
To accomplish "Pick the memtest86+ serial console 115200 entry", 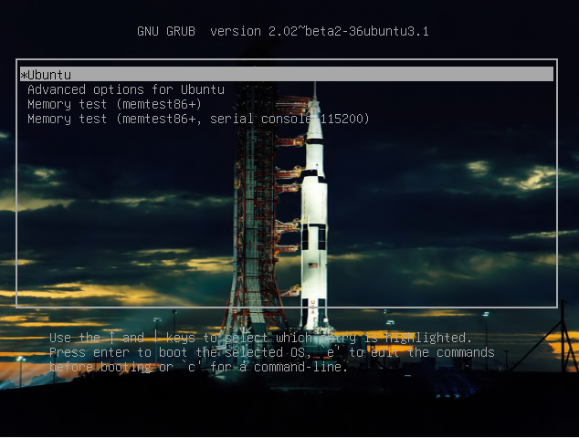I will 198,119.
